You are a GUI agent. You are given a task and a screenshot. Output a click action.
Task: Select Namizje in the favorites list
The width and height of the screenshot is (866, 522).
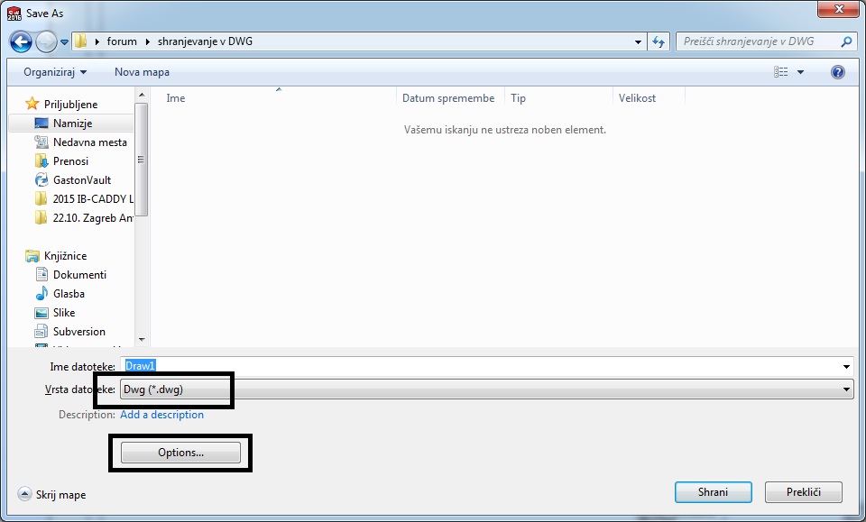pyautogui.click(x=72, y=124)
